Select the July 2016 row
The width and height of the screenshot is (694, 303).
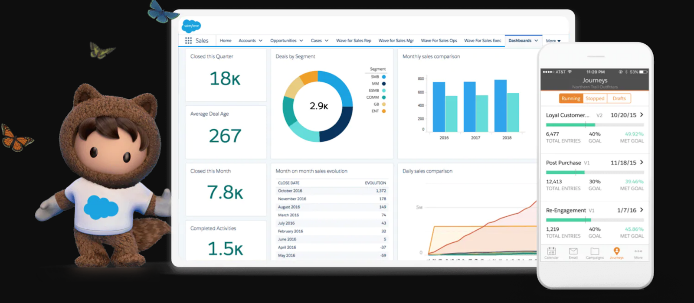332,223
